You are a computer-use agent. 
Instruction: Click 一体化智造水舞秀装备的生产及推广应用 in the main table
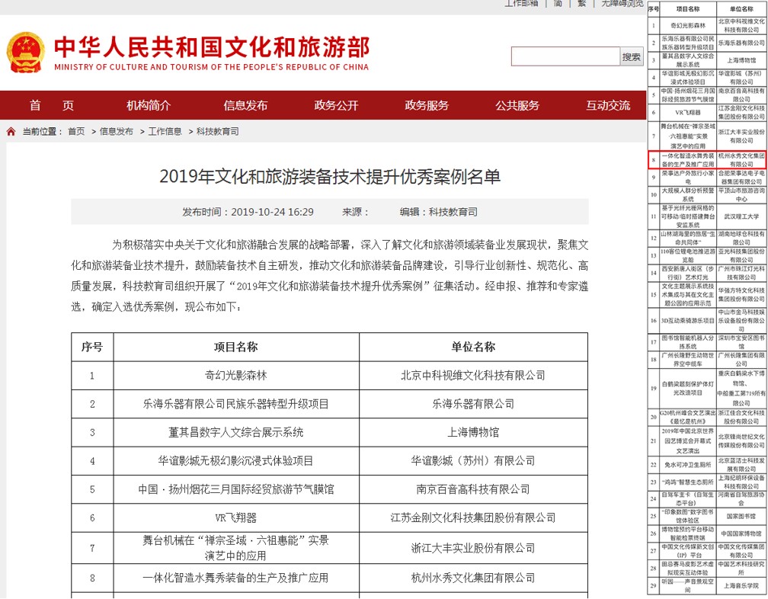coord(235,578)
